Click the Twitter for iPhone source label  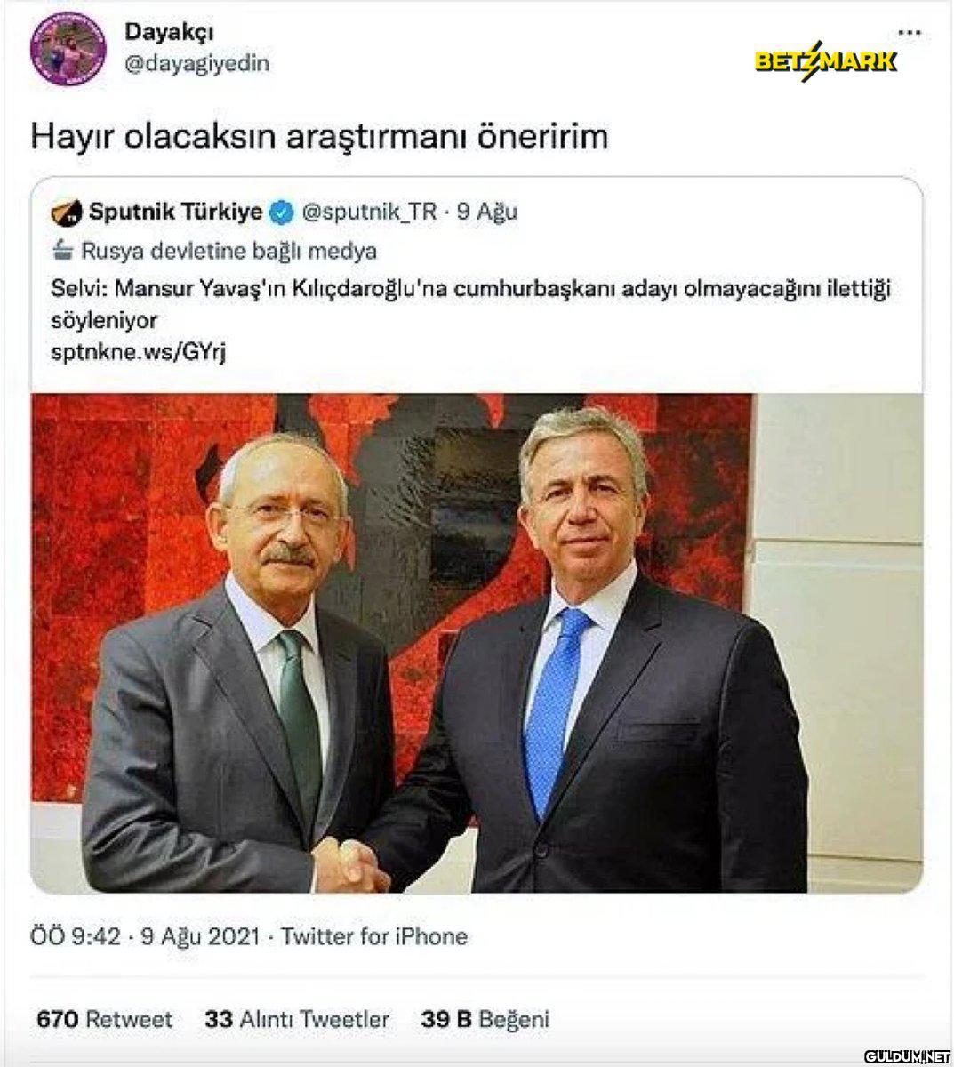[x=374, y=936]
